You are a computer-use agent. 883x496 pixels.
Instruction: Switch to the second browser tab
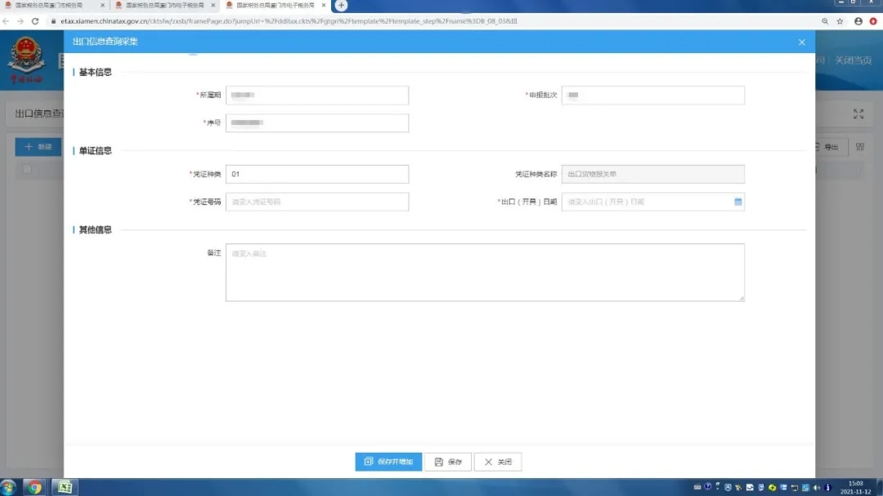point(162,6)
